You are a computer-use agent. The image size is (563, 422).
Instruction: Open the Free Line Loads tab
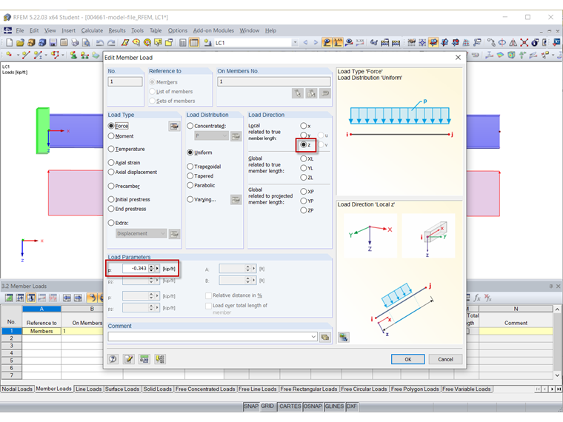(258, 389)
